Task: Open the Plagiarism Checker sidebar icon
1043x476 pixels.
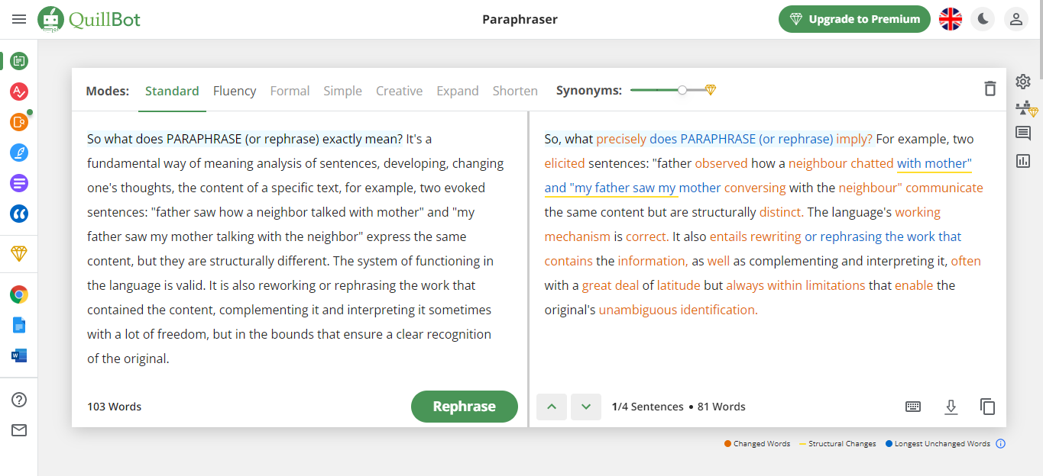Action: click(x=19, y=122)
